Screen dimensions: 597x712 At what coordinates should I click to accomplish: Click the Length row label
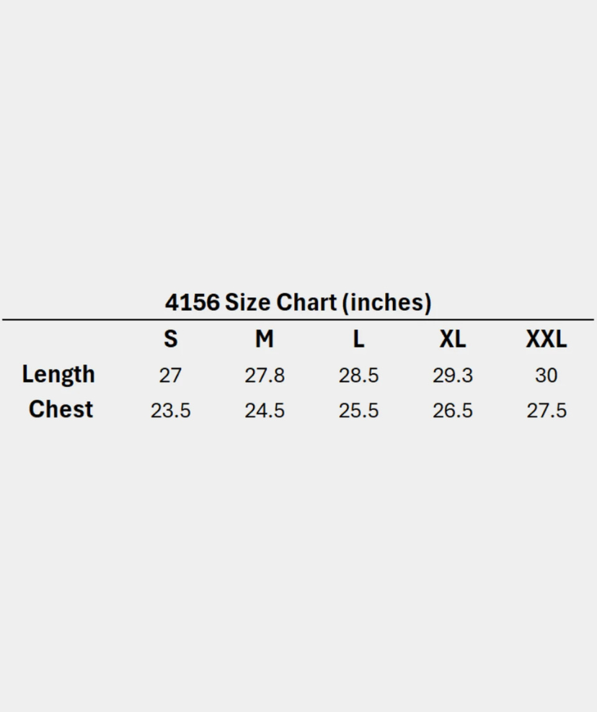pyautogui.click(x=58, y=375)
